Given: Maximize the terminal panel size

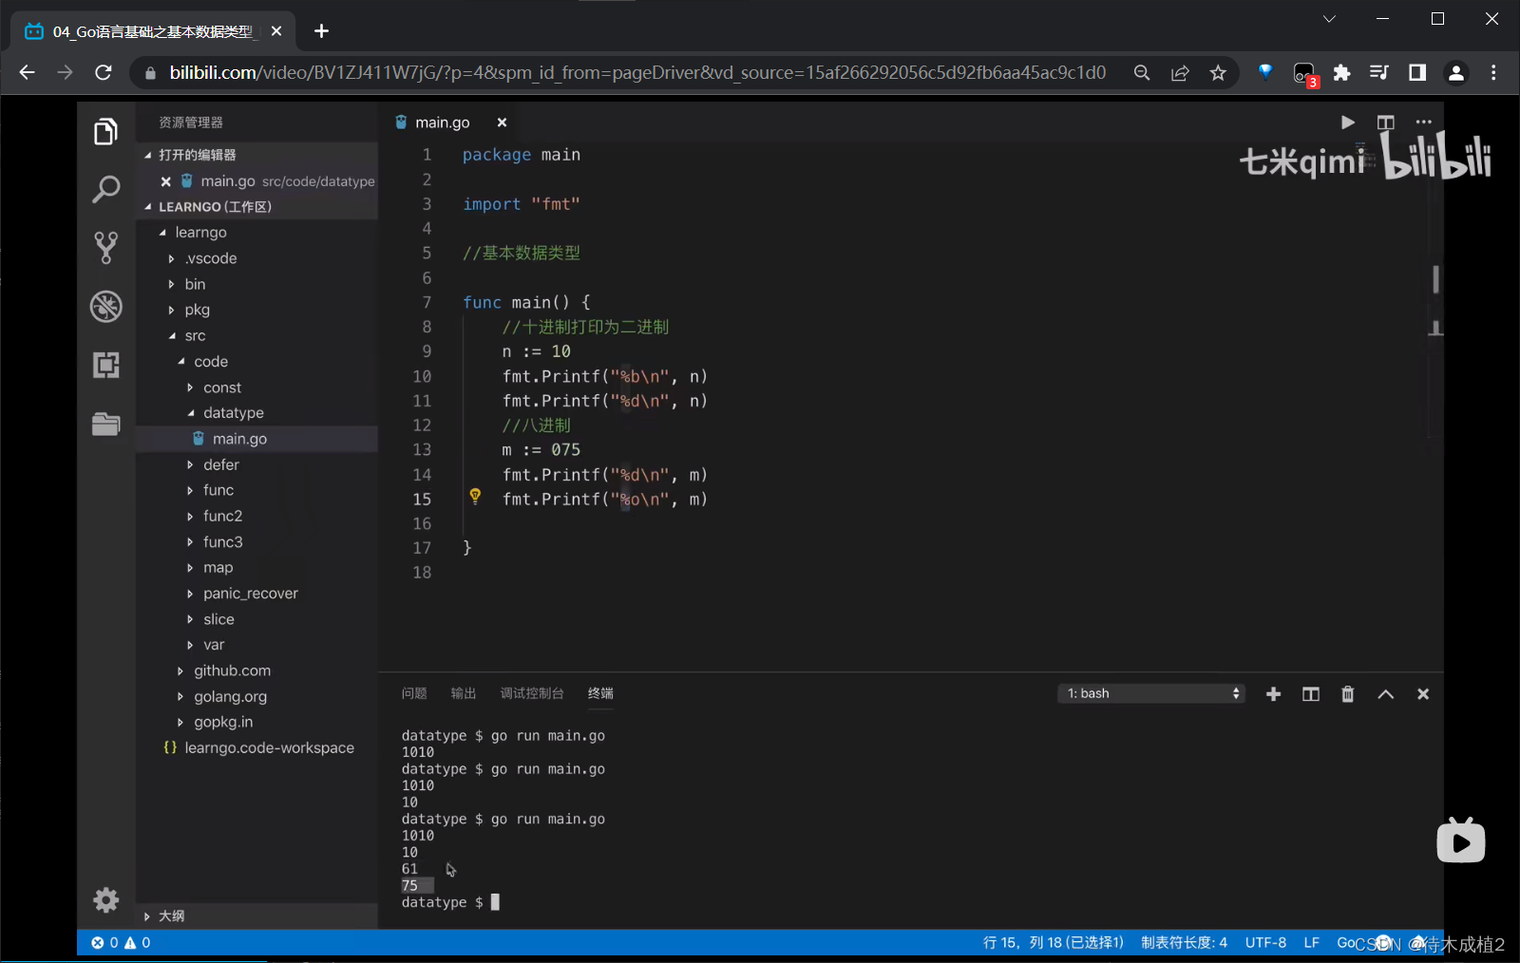Looking at the screenshot, I should 1385,694.
